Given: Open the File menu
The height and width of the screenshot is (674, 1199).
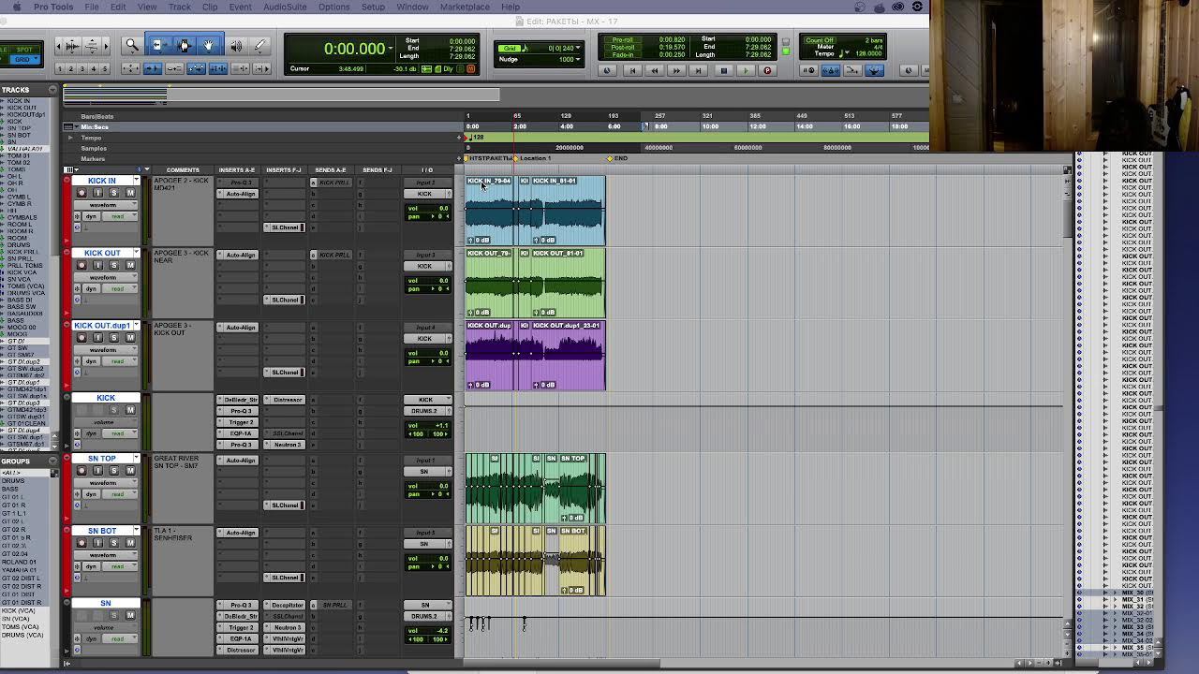Looking at the screenshot, I should click(92, 7).
